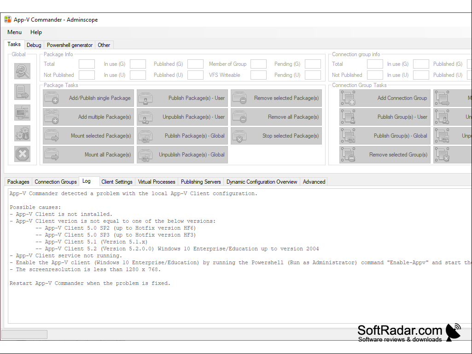Click Unpublish Package(s) - Global
Image resolution: width=472 pixels, height=354 pixels.
click(182, 155)
